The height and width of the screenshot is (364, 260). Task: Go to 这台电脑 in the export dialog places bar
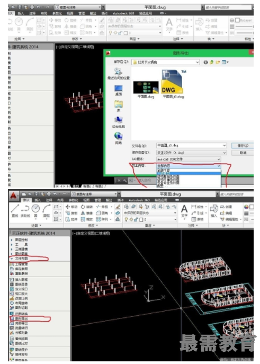(x=119, y=122)
